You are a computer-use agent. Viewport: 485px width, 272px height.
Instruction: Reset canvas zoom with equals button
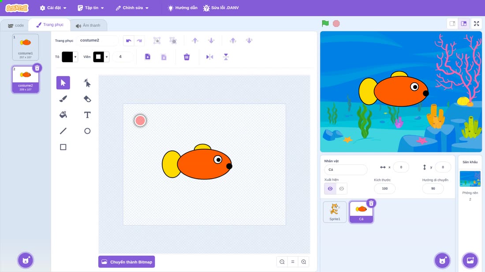pyautogui.click(x=293, y=262)
